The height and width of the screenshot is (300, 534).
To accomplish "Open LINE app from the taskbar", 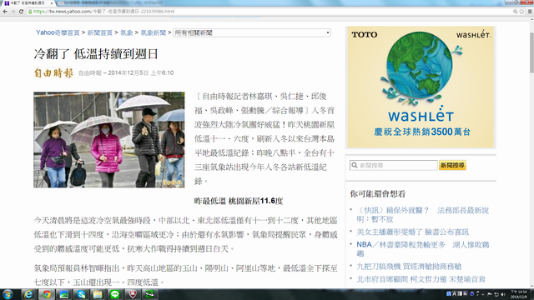I will pyautogui.click(x=115, y=294).
